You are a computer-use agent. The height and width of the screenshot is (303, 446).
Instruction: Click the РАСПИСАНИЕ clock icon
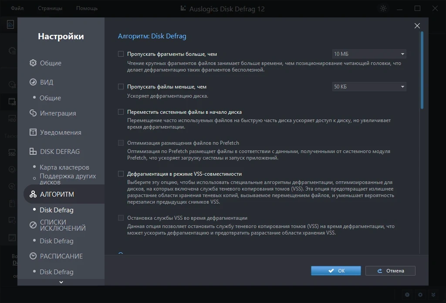coord(33,256)
